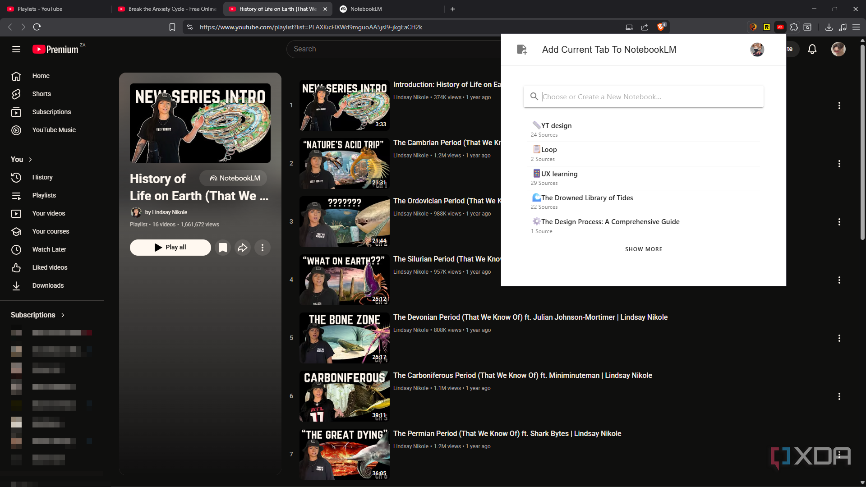Open the options menu for Carboniferous Period video
The image size is (866, 487).
pyautogui.click(x=839, y=396)
